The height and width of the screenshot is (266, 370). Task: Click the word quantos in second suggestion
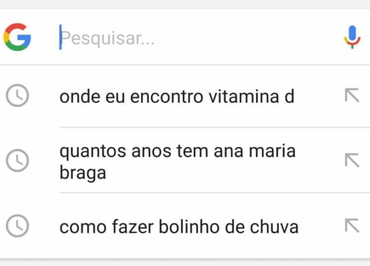(93, 152)
